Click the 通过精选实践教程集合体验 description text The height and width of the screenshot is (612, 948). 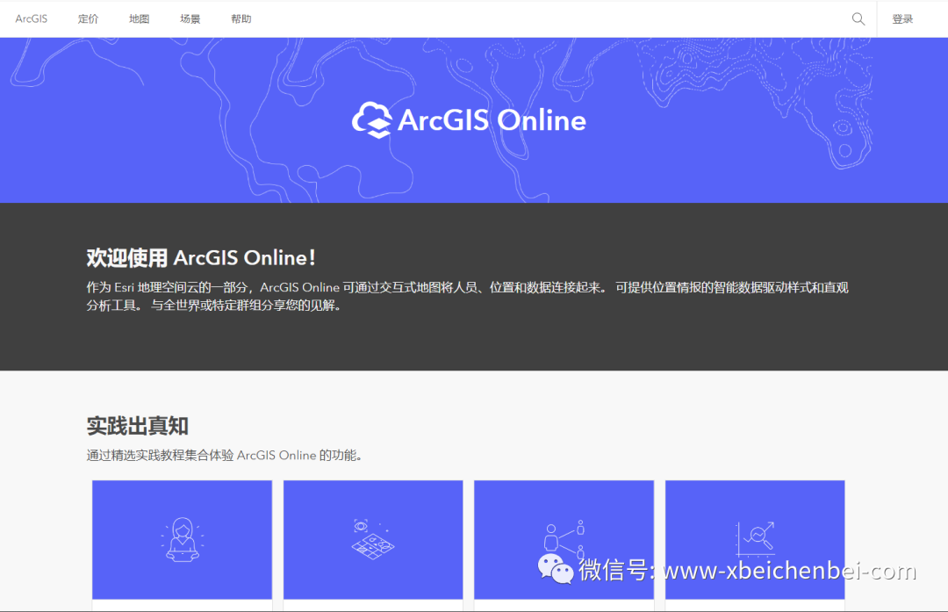click(225, 456)
